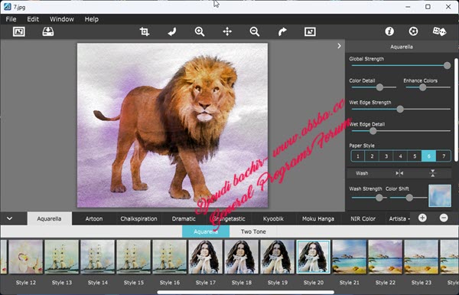
Task: Click the Zoom Out magnifier
Action: pyautogui.click(x=255, y=31)
